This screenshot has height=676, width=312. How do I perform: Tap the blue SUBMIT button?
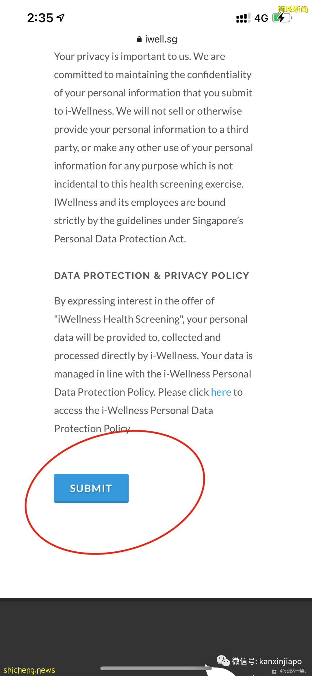(91, 488)
